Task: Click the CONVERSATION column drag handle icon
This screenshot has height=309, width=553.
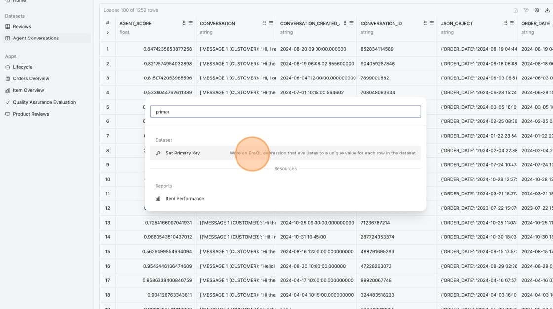Action: [x=265, y=23]
